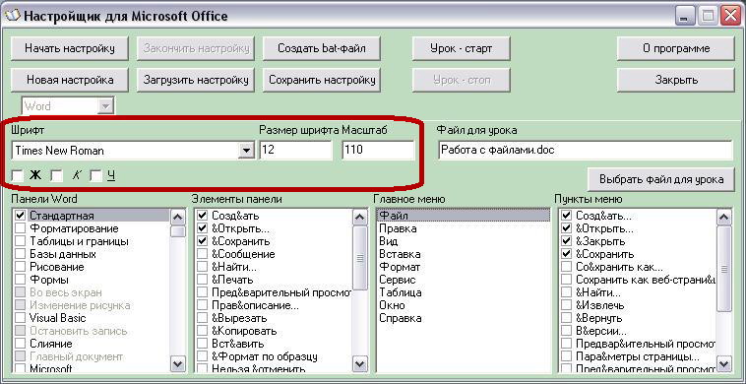Uncheck &Закрыть in Пункты меню

(x=566, y=241)
